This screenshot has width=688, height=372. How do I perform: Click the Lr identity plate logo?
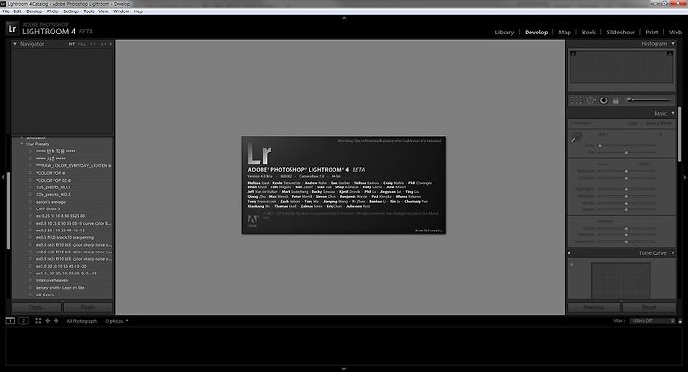click(12, 29)
